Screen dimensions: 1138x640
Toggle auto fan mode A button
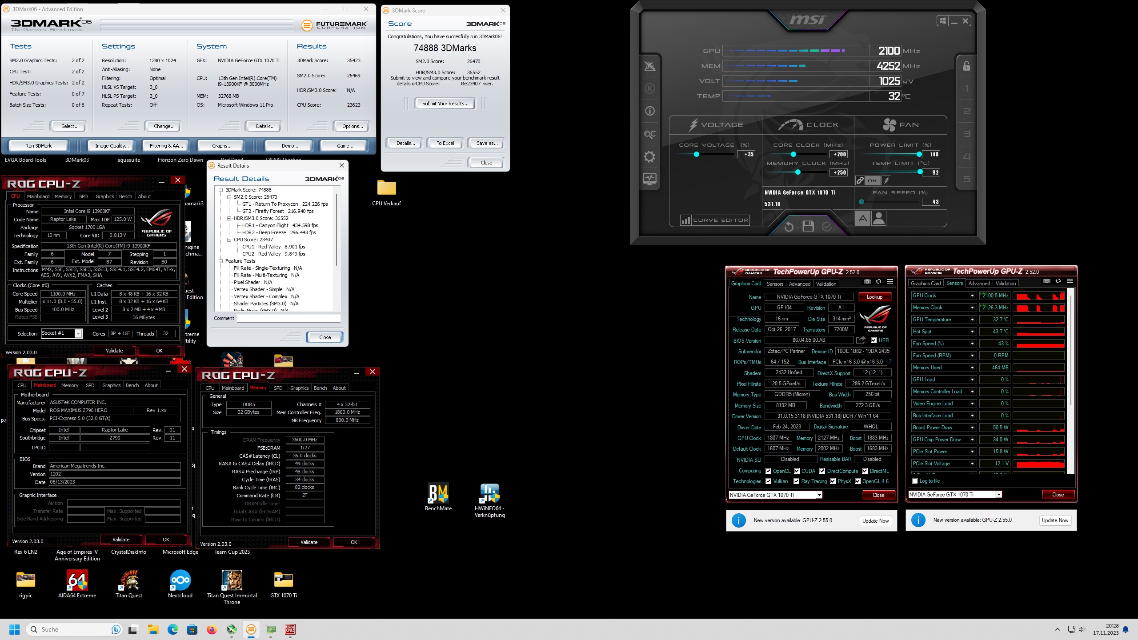click(x=862, y=218)
